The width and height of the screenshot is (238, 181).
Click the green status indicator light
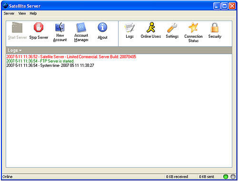click(226, 177)
